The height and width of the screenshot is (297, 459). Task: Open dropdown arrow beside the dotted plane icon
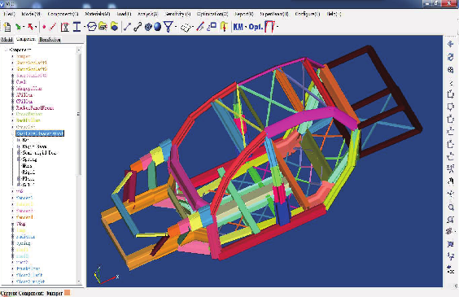point(193,27)
